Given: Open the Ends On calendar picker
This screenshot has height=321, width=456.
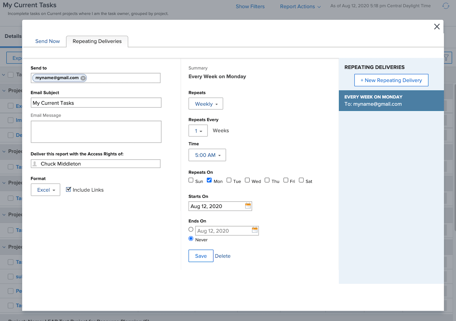Looking at the screenshot, I should point(254,231).
